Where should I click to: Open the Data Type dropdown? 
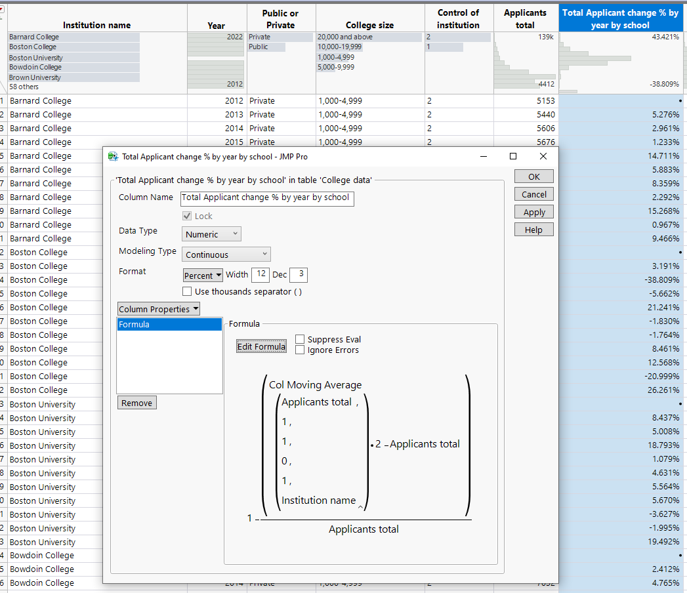pos(211,234)
